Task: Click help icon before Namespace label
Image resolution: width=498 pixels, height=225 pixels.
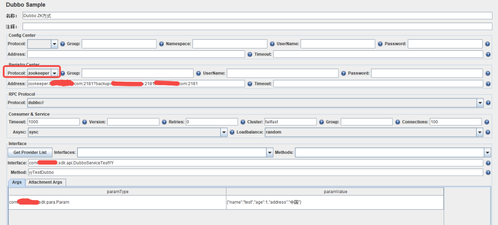Action: click(x=161, y=44)
